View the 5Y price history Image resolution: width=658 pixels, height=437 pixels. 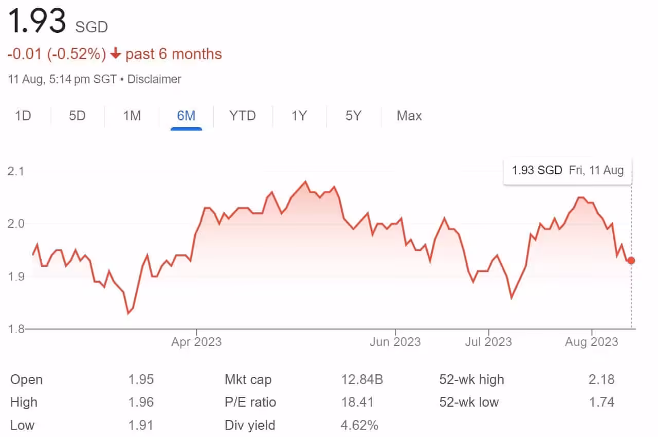(353, 116)
